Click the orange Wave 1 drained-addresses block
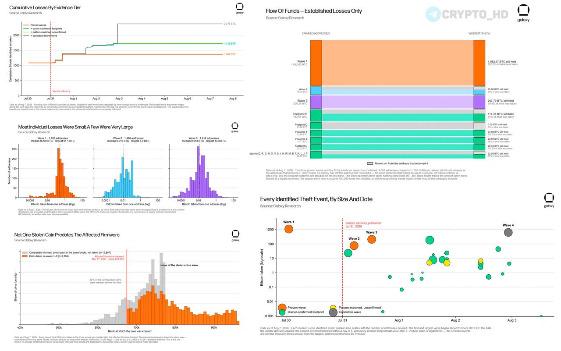This screenshot has width=561, height=351. coord(316,63)
